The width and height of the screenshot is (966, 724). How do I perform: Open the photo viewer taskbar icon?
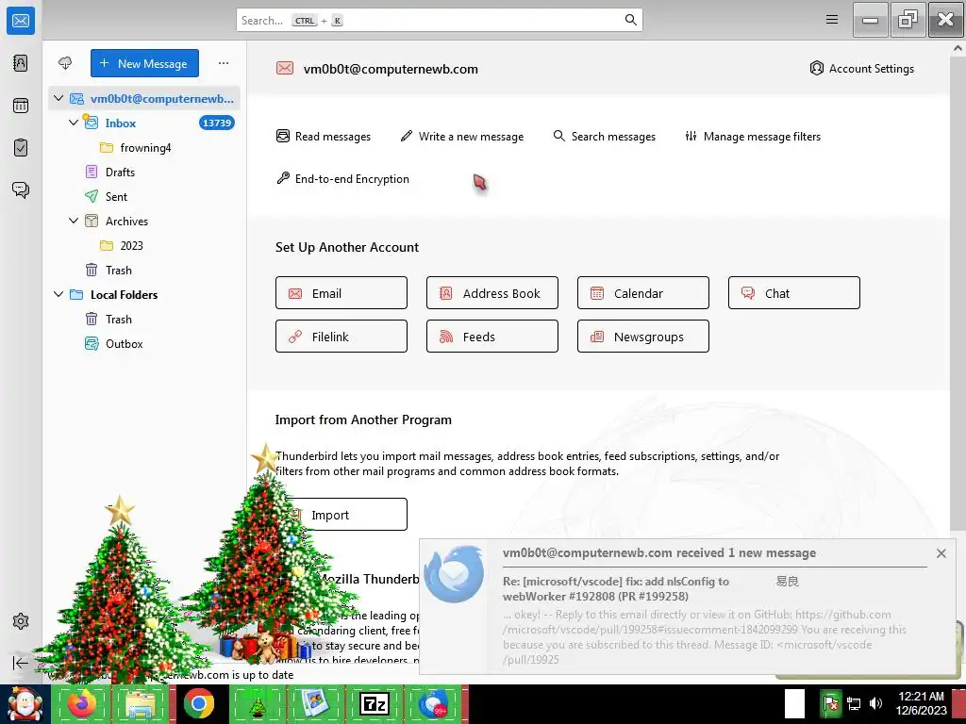pos(315,703)
